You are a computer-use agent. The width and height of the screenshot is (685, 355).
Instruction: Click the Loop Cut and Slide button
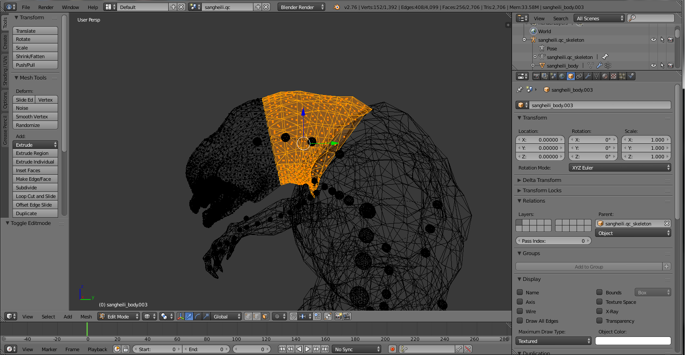coord(35,196)
